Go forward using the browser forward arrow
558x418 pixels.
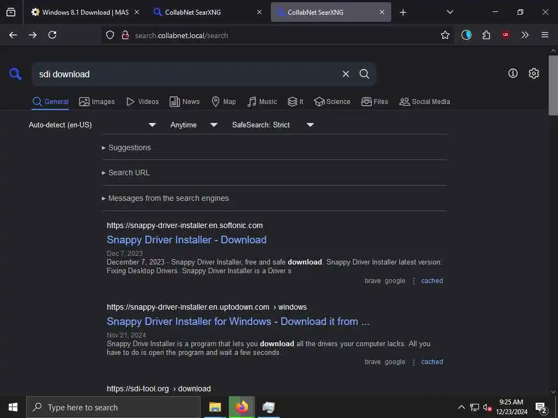tap(33, 35)
